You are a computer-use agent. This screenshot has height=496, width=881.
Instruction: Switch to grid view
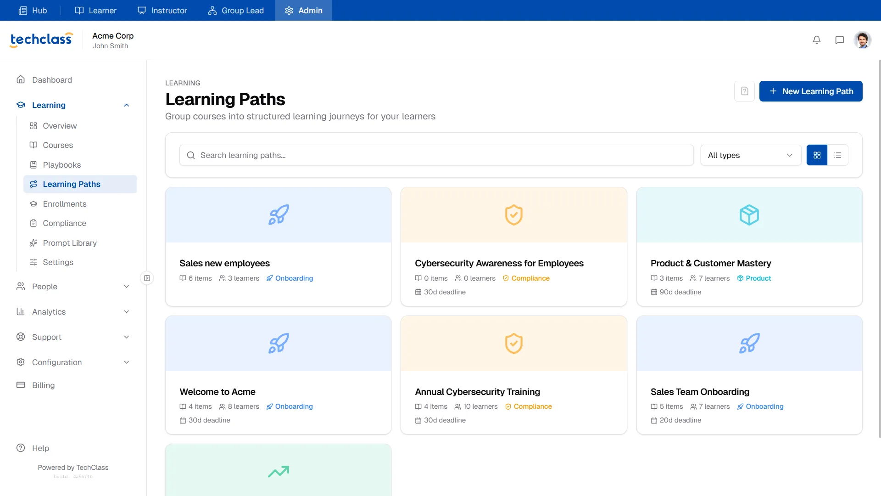(x=817, y=155)
